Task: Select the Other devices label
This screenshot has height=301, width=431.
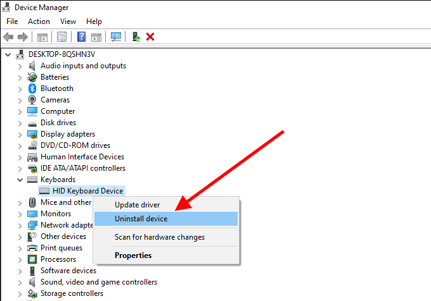Action: pyautogui.click(x=63, y=236)
